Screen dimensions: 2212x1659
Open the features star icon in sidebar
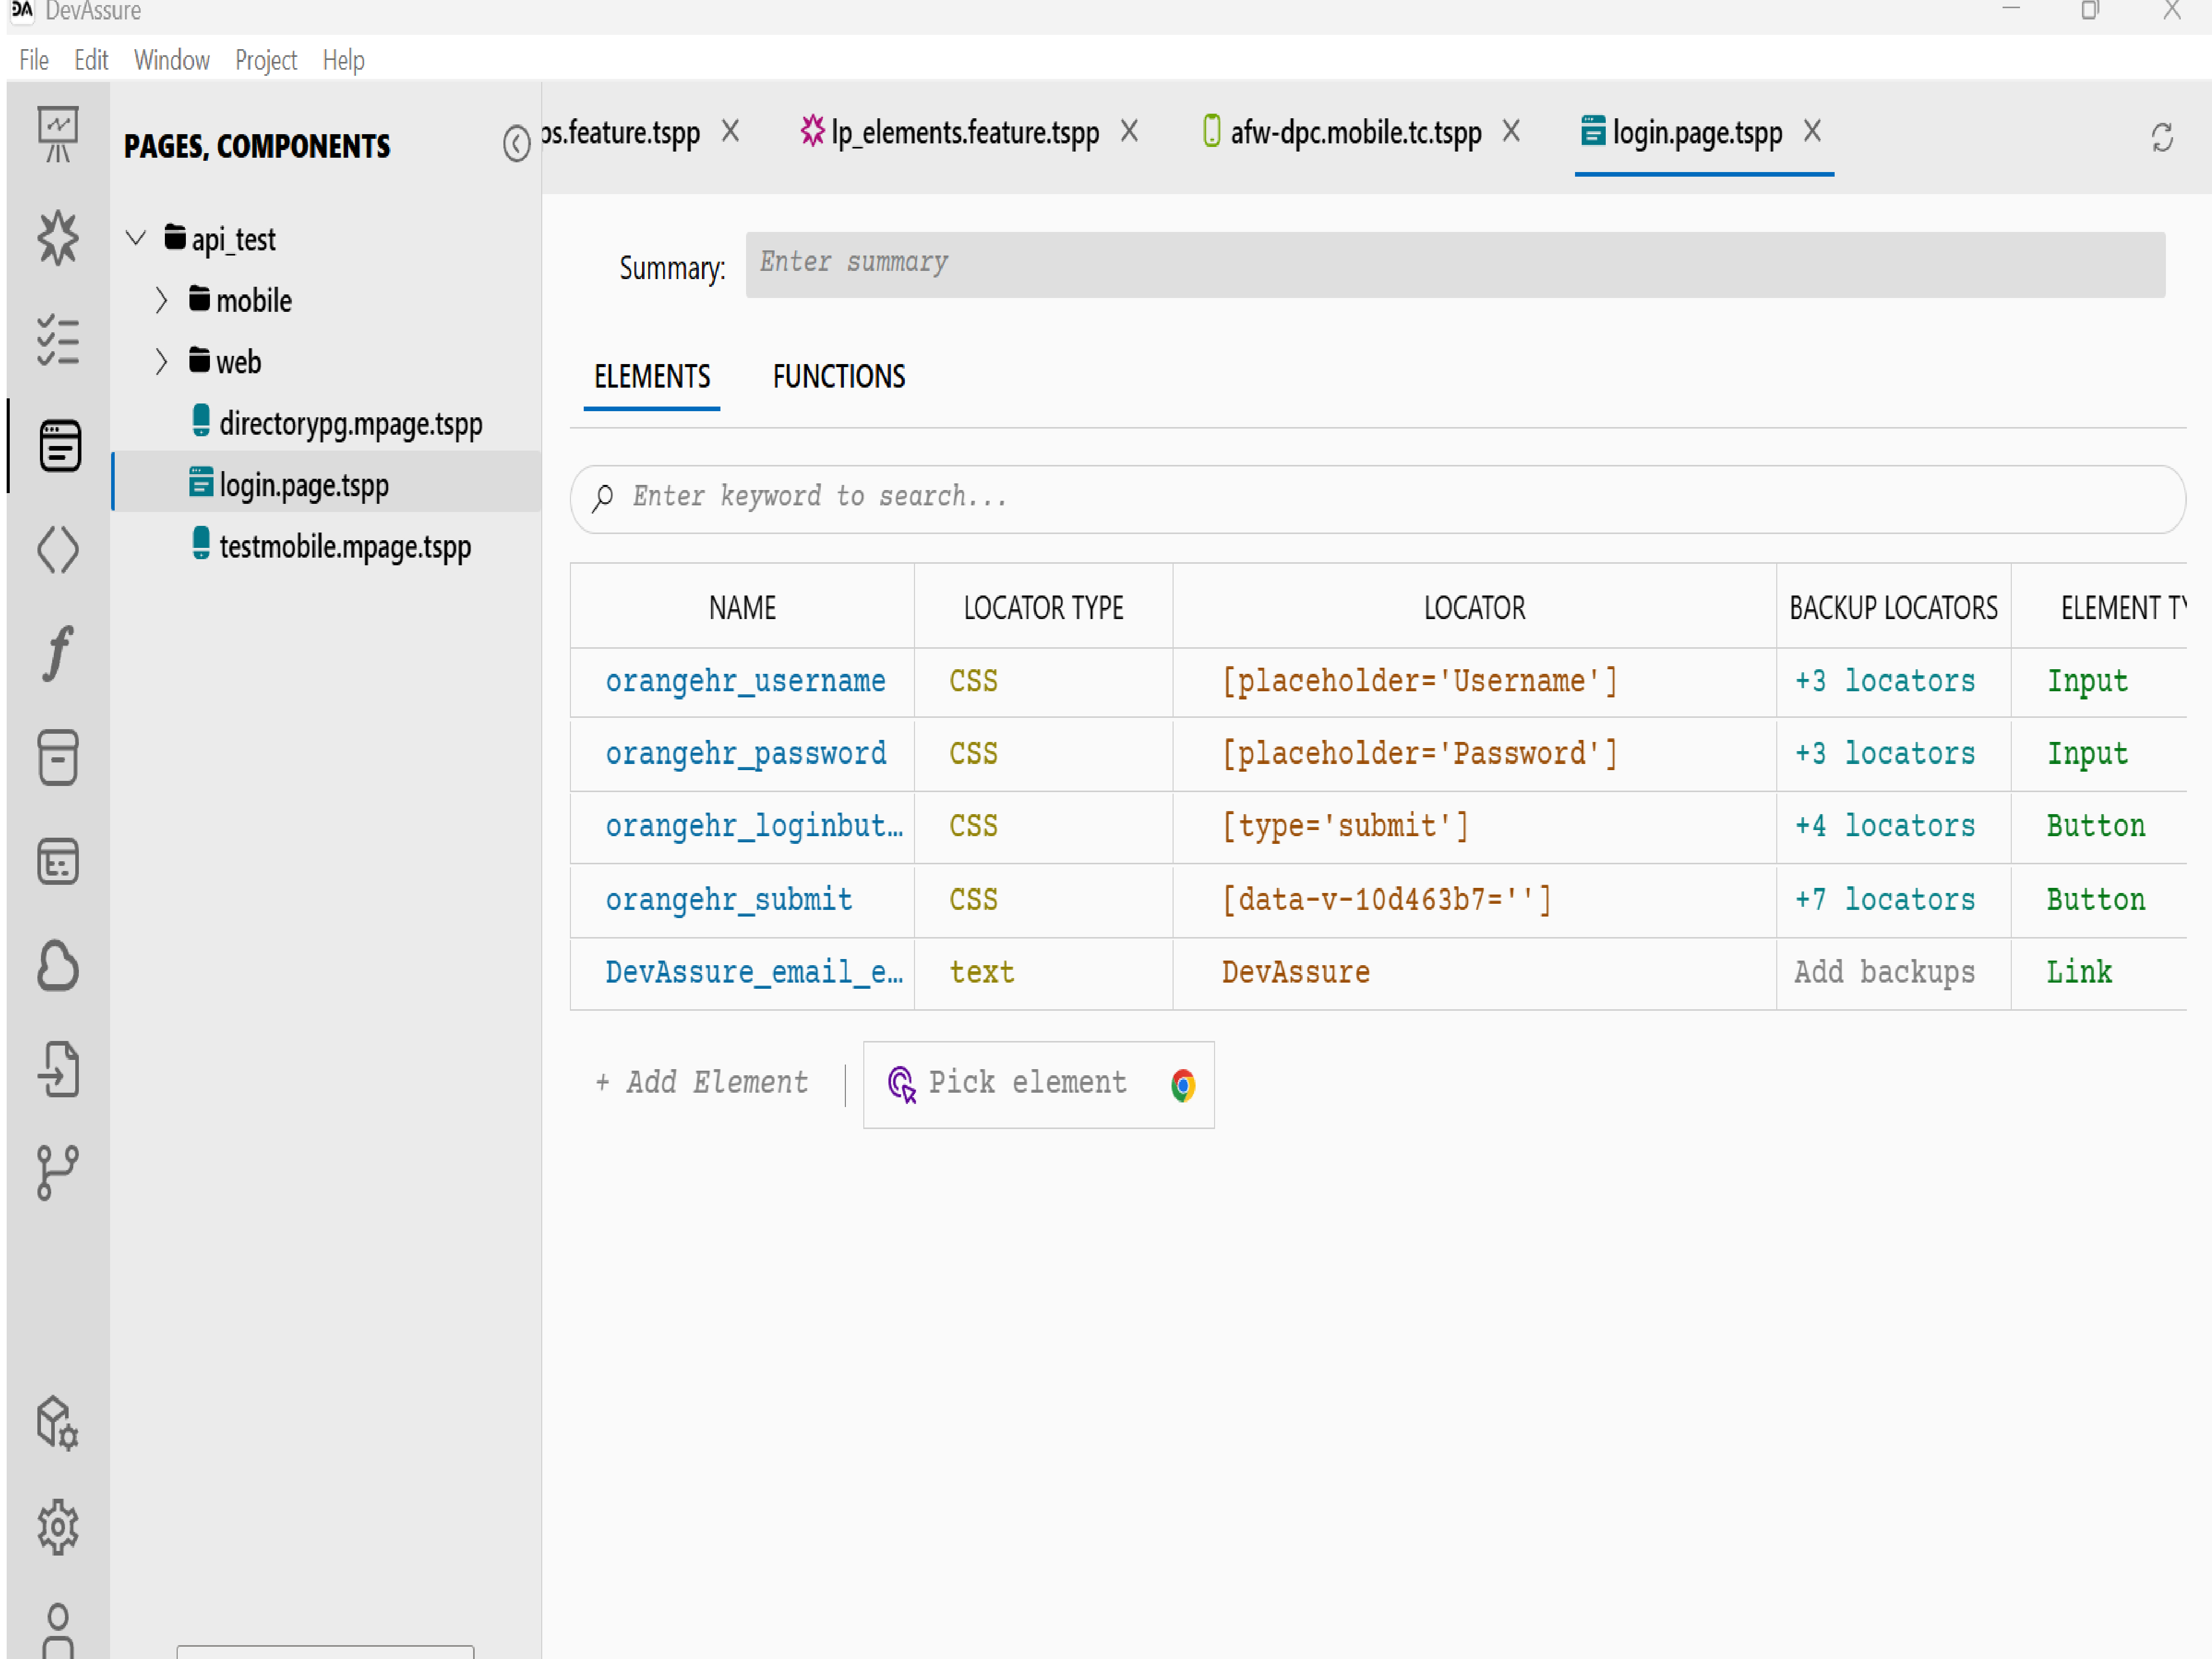58,238
